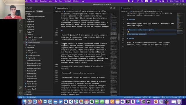
Task: Expand the TIMELINE section
Action: click(28, 94)
